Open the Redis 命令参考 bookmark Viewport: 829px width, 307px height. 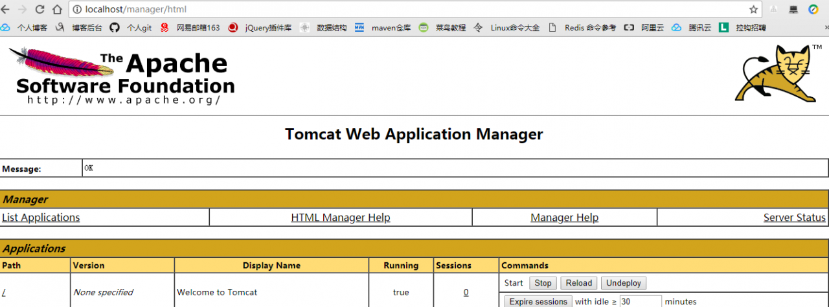click(582, 28)
